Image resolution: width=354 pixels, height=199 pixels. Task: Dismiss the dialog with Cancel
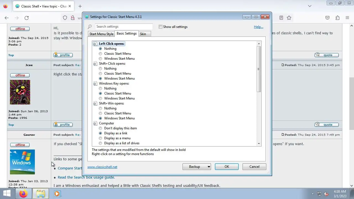tap(254, 167)
